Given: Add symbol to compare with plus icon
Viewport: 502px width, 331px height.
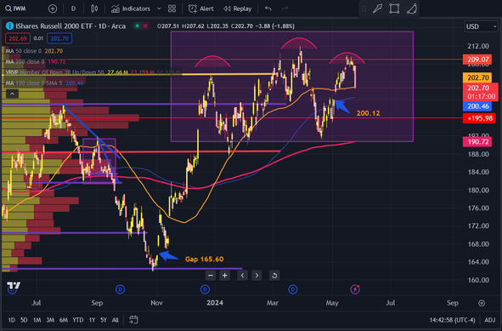Looking at the screenshot, I should [x=53, y=9].
